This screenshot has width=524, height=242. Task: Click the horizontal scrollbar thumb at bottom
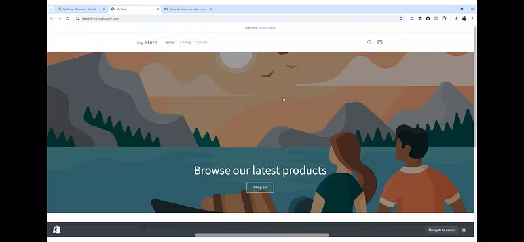(x=262, y=235)
